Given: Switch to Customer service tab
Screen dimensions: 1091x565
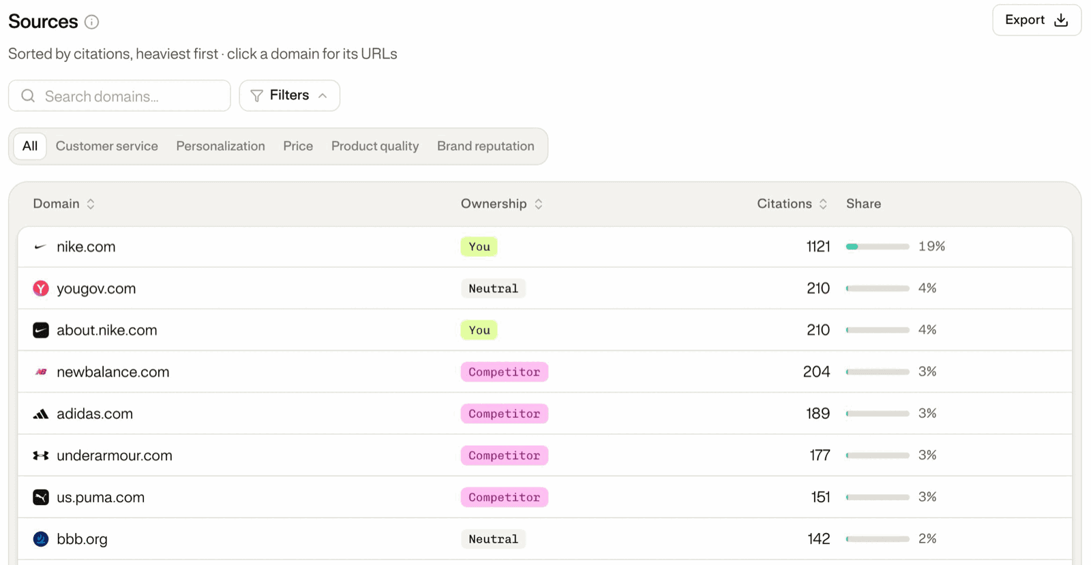Looking at the screenshot, I should pyautogui.click(x=107, y=146).
